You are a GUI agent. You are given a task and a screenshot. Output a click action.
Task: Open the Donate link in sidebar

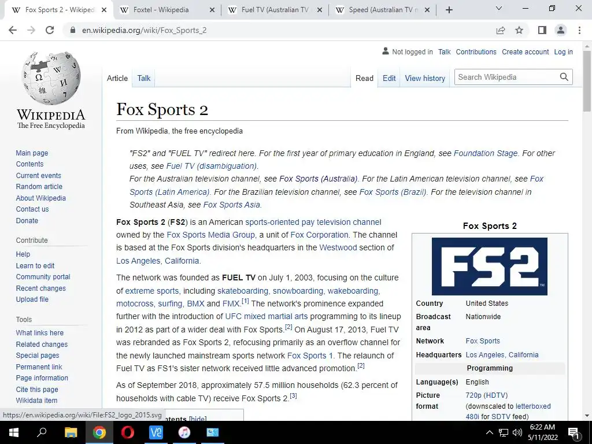tap(27, 220)
